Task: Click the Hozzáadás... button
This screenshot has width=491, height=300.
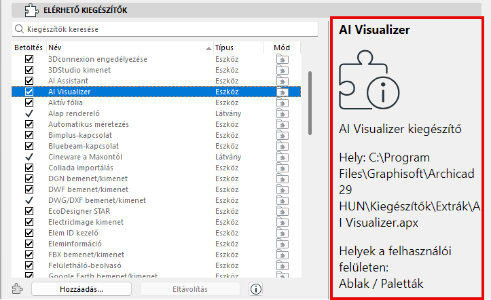Action: [81, 289]
